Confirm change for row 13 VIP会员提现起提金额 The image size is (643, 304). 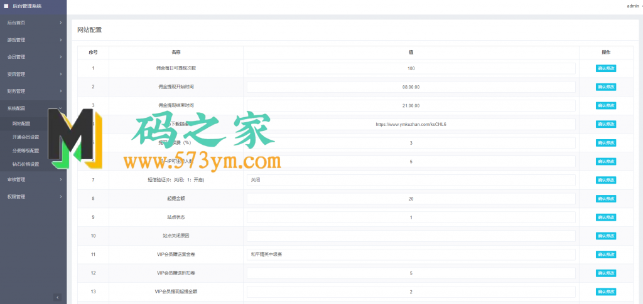pyautogui.click(x=606, y=291)
